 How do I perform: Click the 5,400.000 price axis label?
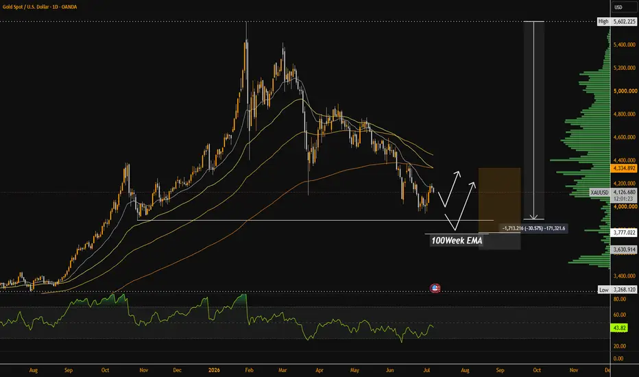point(625,45)
